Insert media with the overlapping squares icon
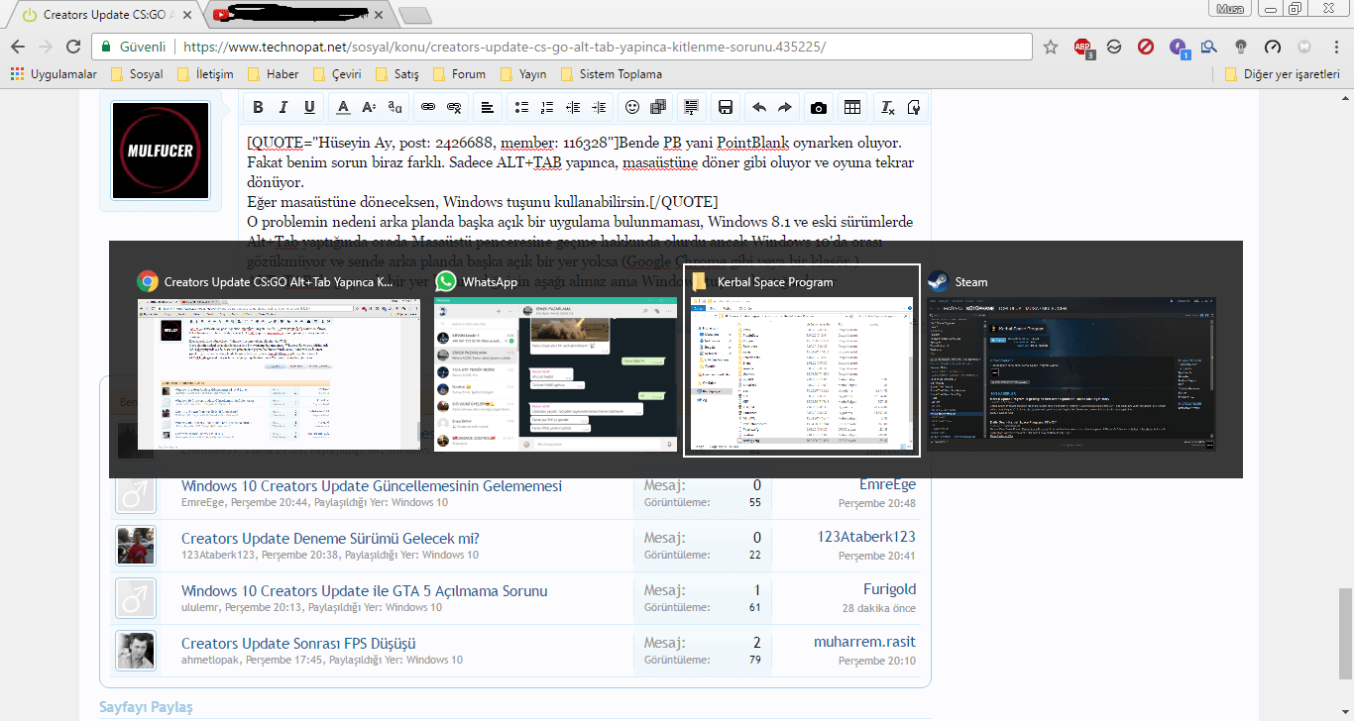The width and height of the screenshot is (1354, 721). point(658,107)
